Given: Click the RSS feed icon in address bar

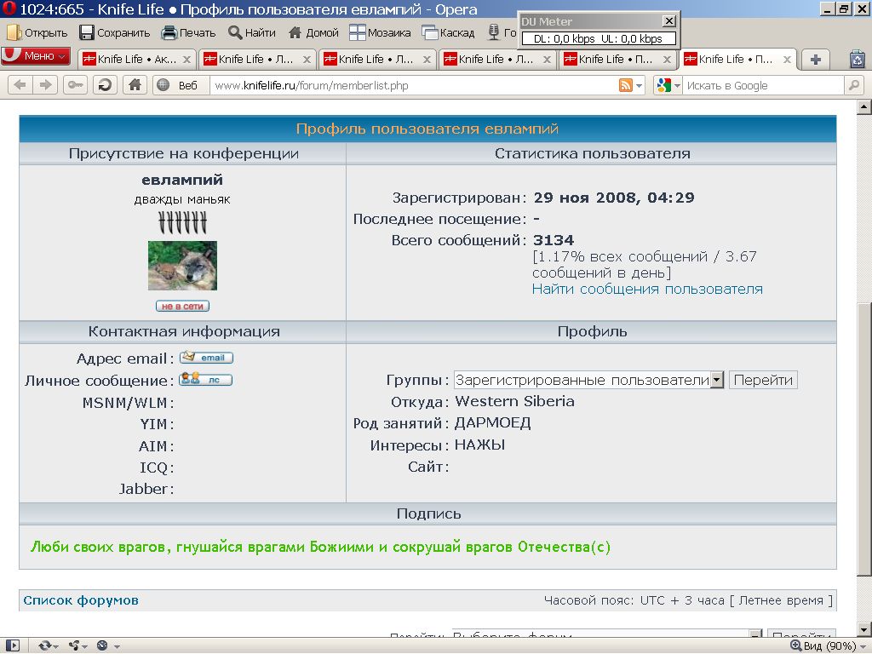Looking at the screenshot, I should [x=626, y=85].
